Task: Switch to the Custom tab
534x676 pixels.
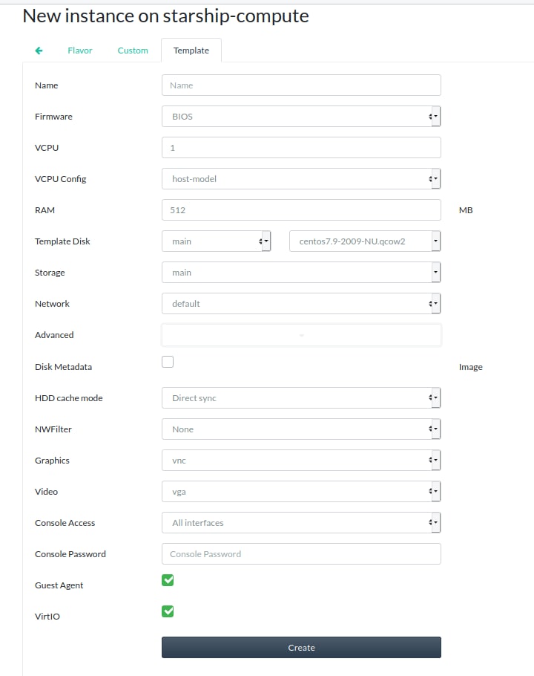Action: (133, 51)
